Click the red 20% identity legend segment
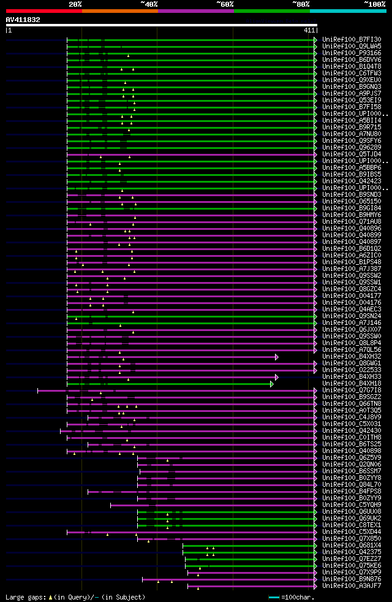392x602 pixels. point(44,11)
